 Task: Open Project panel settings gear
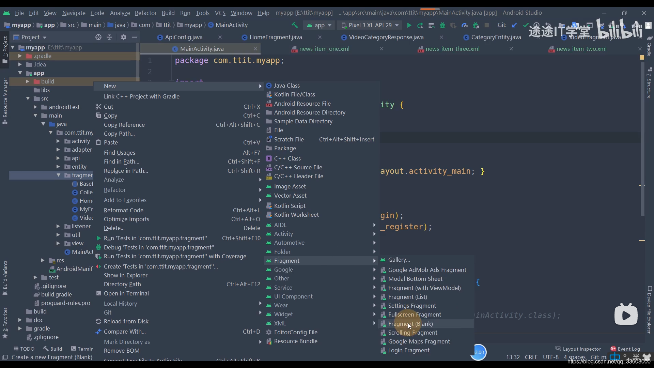pos(124,37)
